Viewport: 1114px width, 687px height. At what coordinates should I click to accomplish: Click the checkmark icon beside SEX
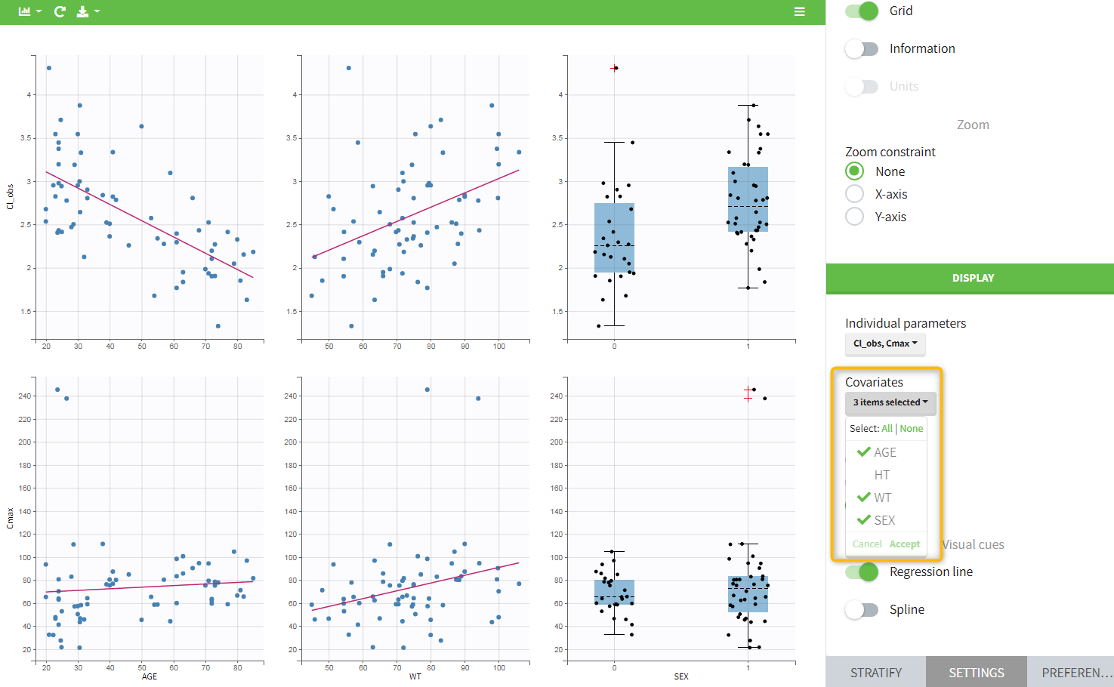[864, 520]
